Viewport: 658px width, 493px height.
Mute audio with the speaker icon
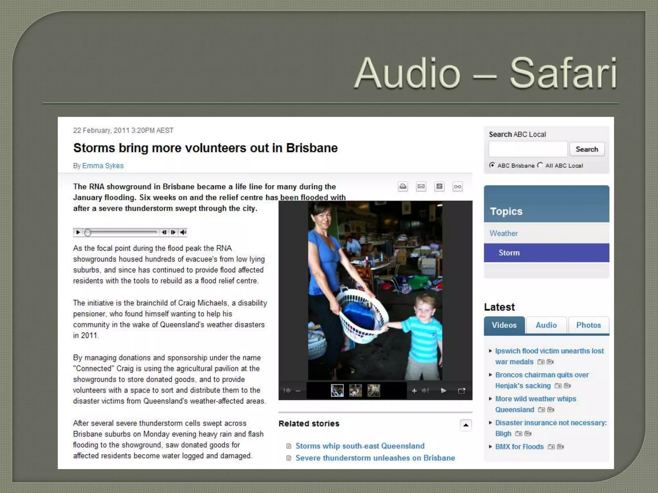coord(183,232)
